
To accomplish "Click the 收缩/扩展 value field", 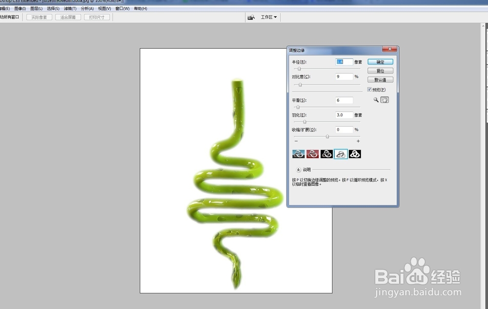I will coord(344,130).
